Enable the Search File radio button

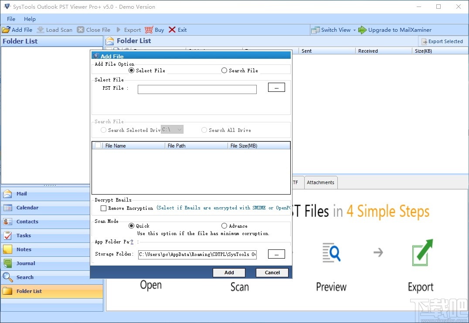[x=224, y=70]
